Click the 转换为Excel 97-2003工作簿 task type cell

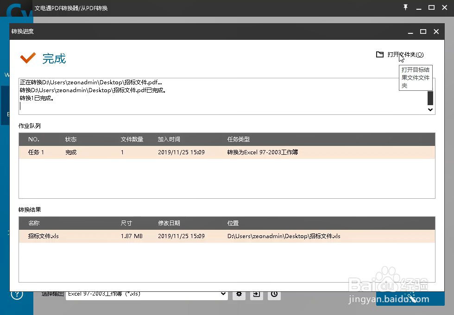(263, 152)
